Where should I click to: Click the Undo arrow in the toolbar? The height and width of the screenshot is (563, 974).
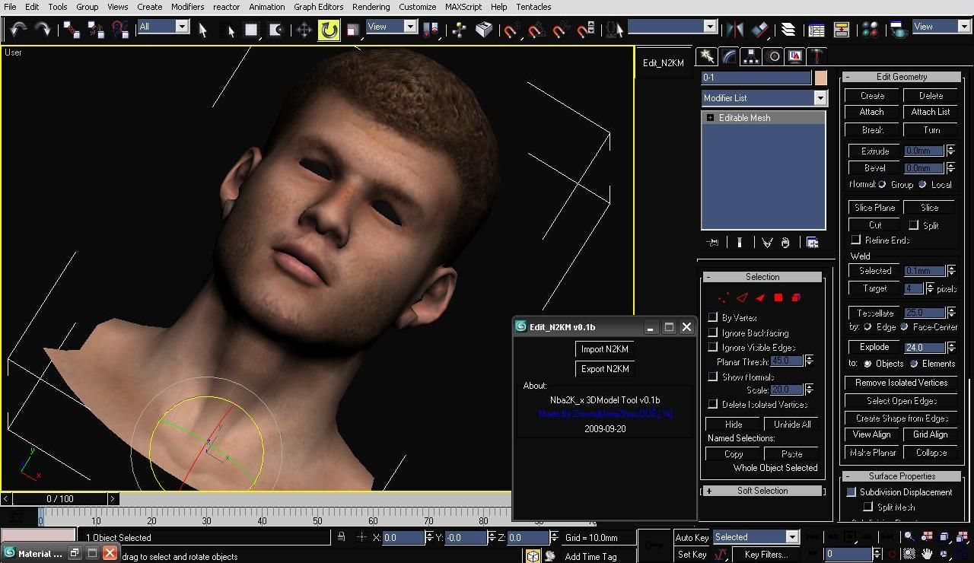[x=18, y=29]
